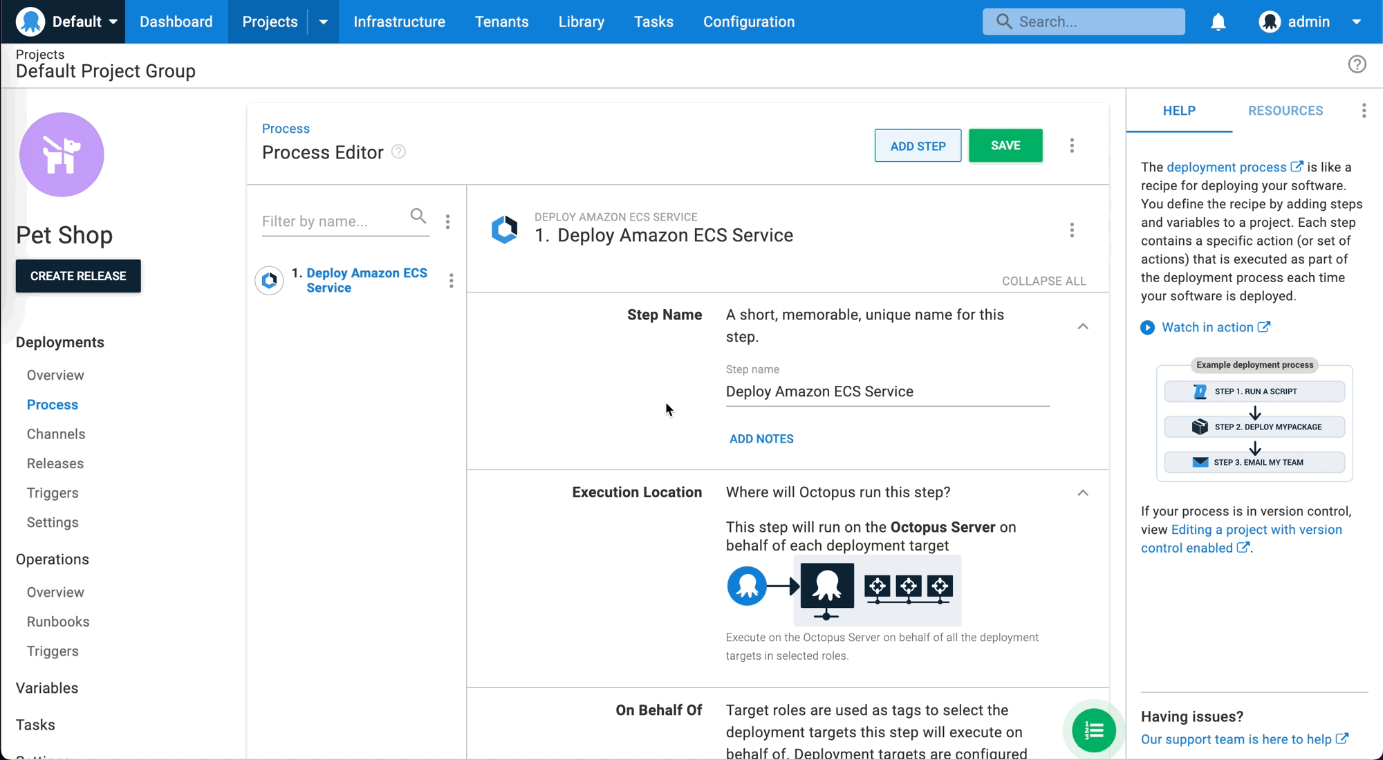The image size is (1383, 760).
Task: Open the Tasks menu in top bar
Action: [x=653, y=21]
